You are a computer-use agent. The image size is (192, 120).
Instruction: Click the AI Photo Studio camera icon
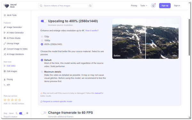pos(5,38)
